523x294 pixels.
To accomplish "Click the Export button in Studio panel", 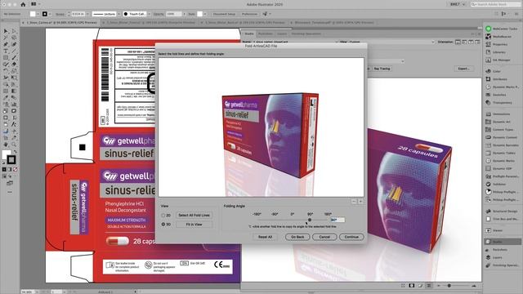I will tap(463, 69).
